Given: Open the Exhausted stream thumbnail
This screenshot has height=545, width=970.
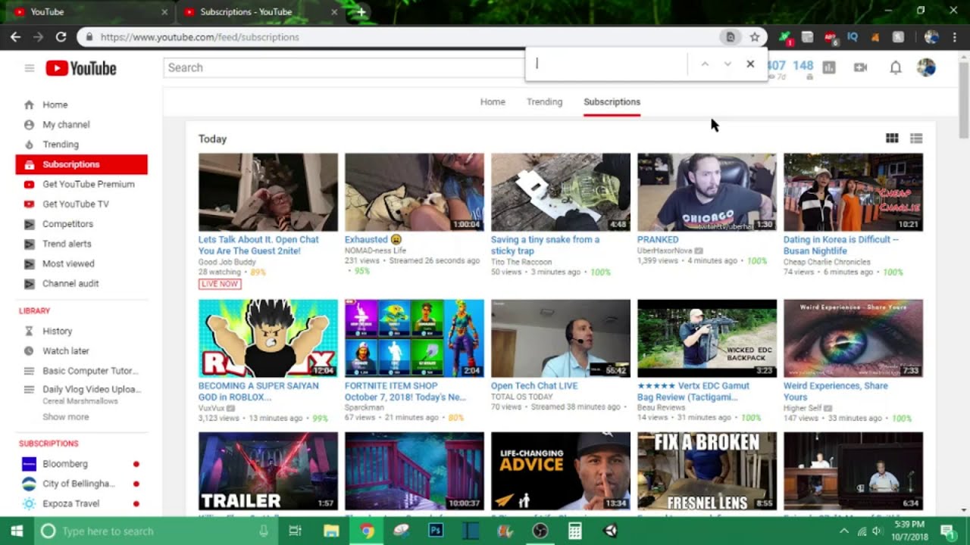Looking at the screenshot, I should pos(415,192).
